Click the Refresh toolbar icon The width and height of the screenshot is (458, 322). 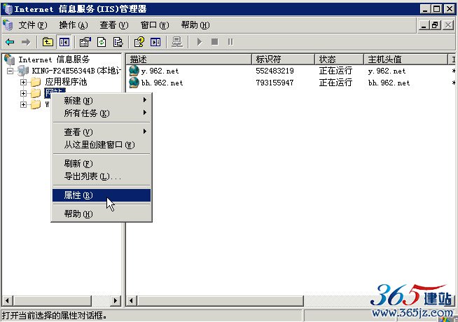pos(102,42)
